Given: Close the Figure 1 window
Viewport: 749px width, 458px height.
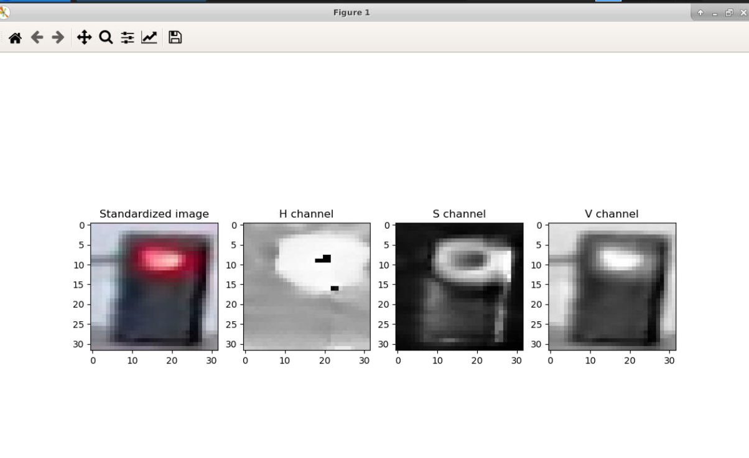Looking at the screenshot, I should pyautogui.click(x=742, y=13).
